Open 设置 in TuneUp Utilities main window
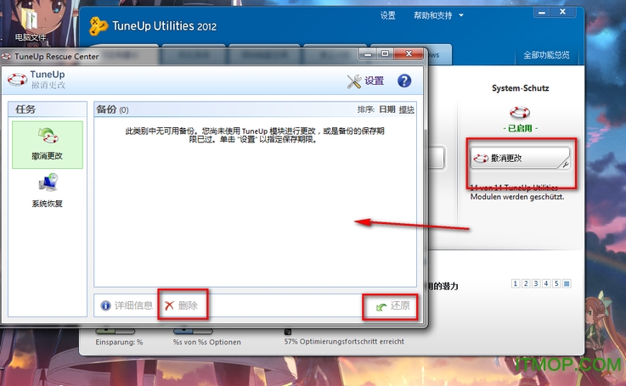Image resolution: width=626 pixels, height=386 pixels. pyautogui.click(x=387, y=15)
